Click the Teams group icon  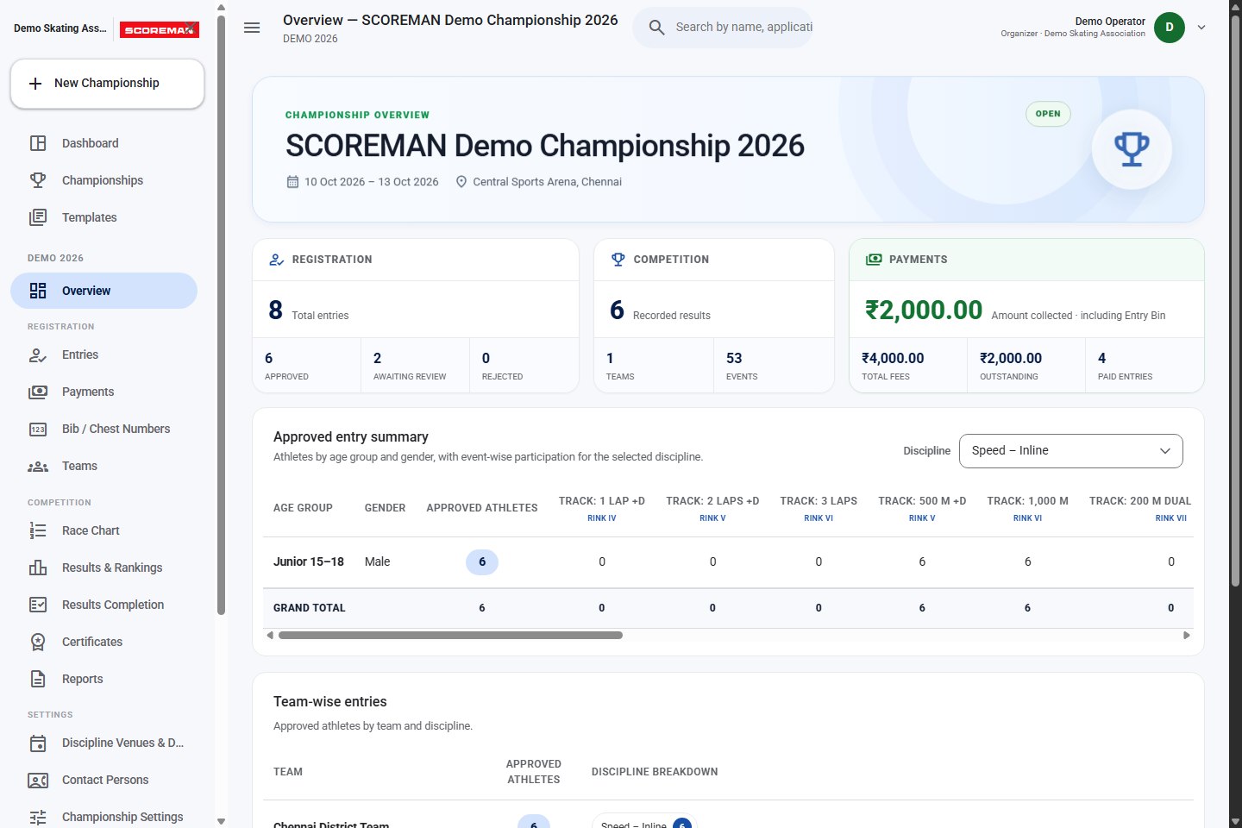click(x=38, y=466)
